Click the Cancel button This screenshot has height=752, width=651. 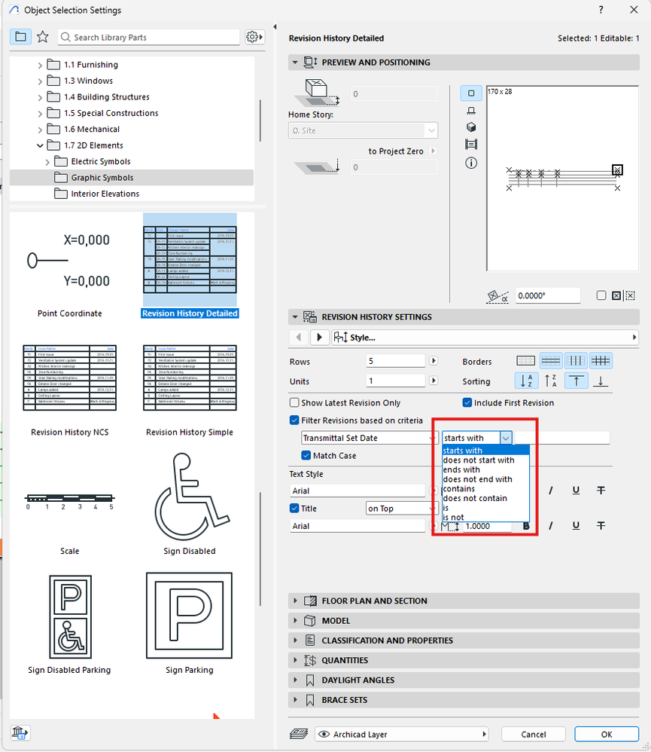click(533, 734)
